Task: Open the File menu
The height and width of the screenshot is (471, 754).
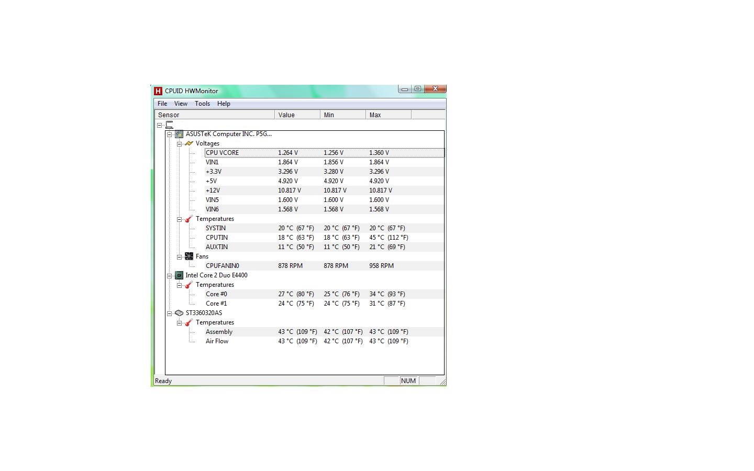Action: 162,104
